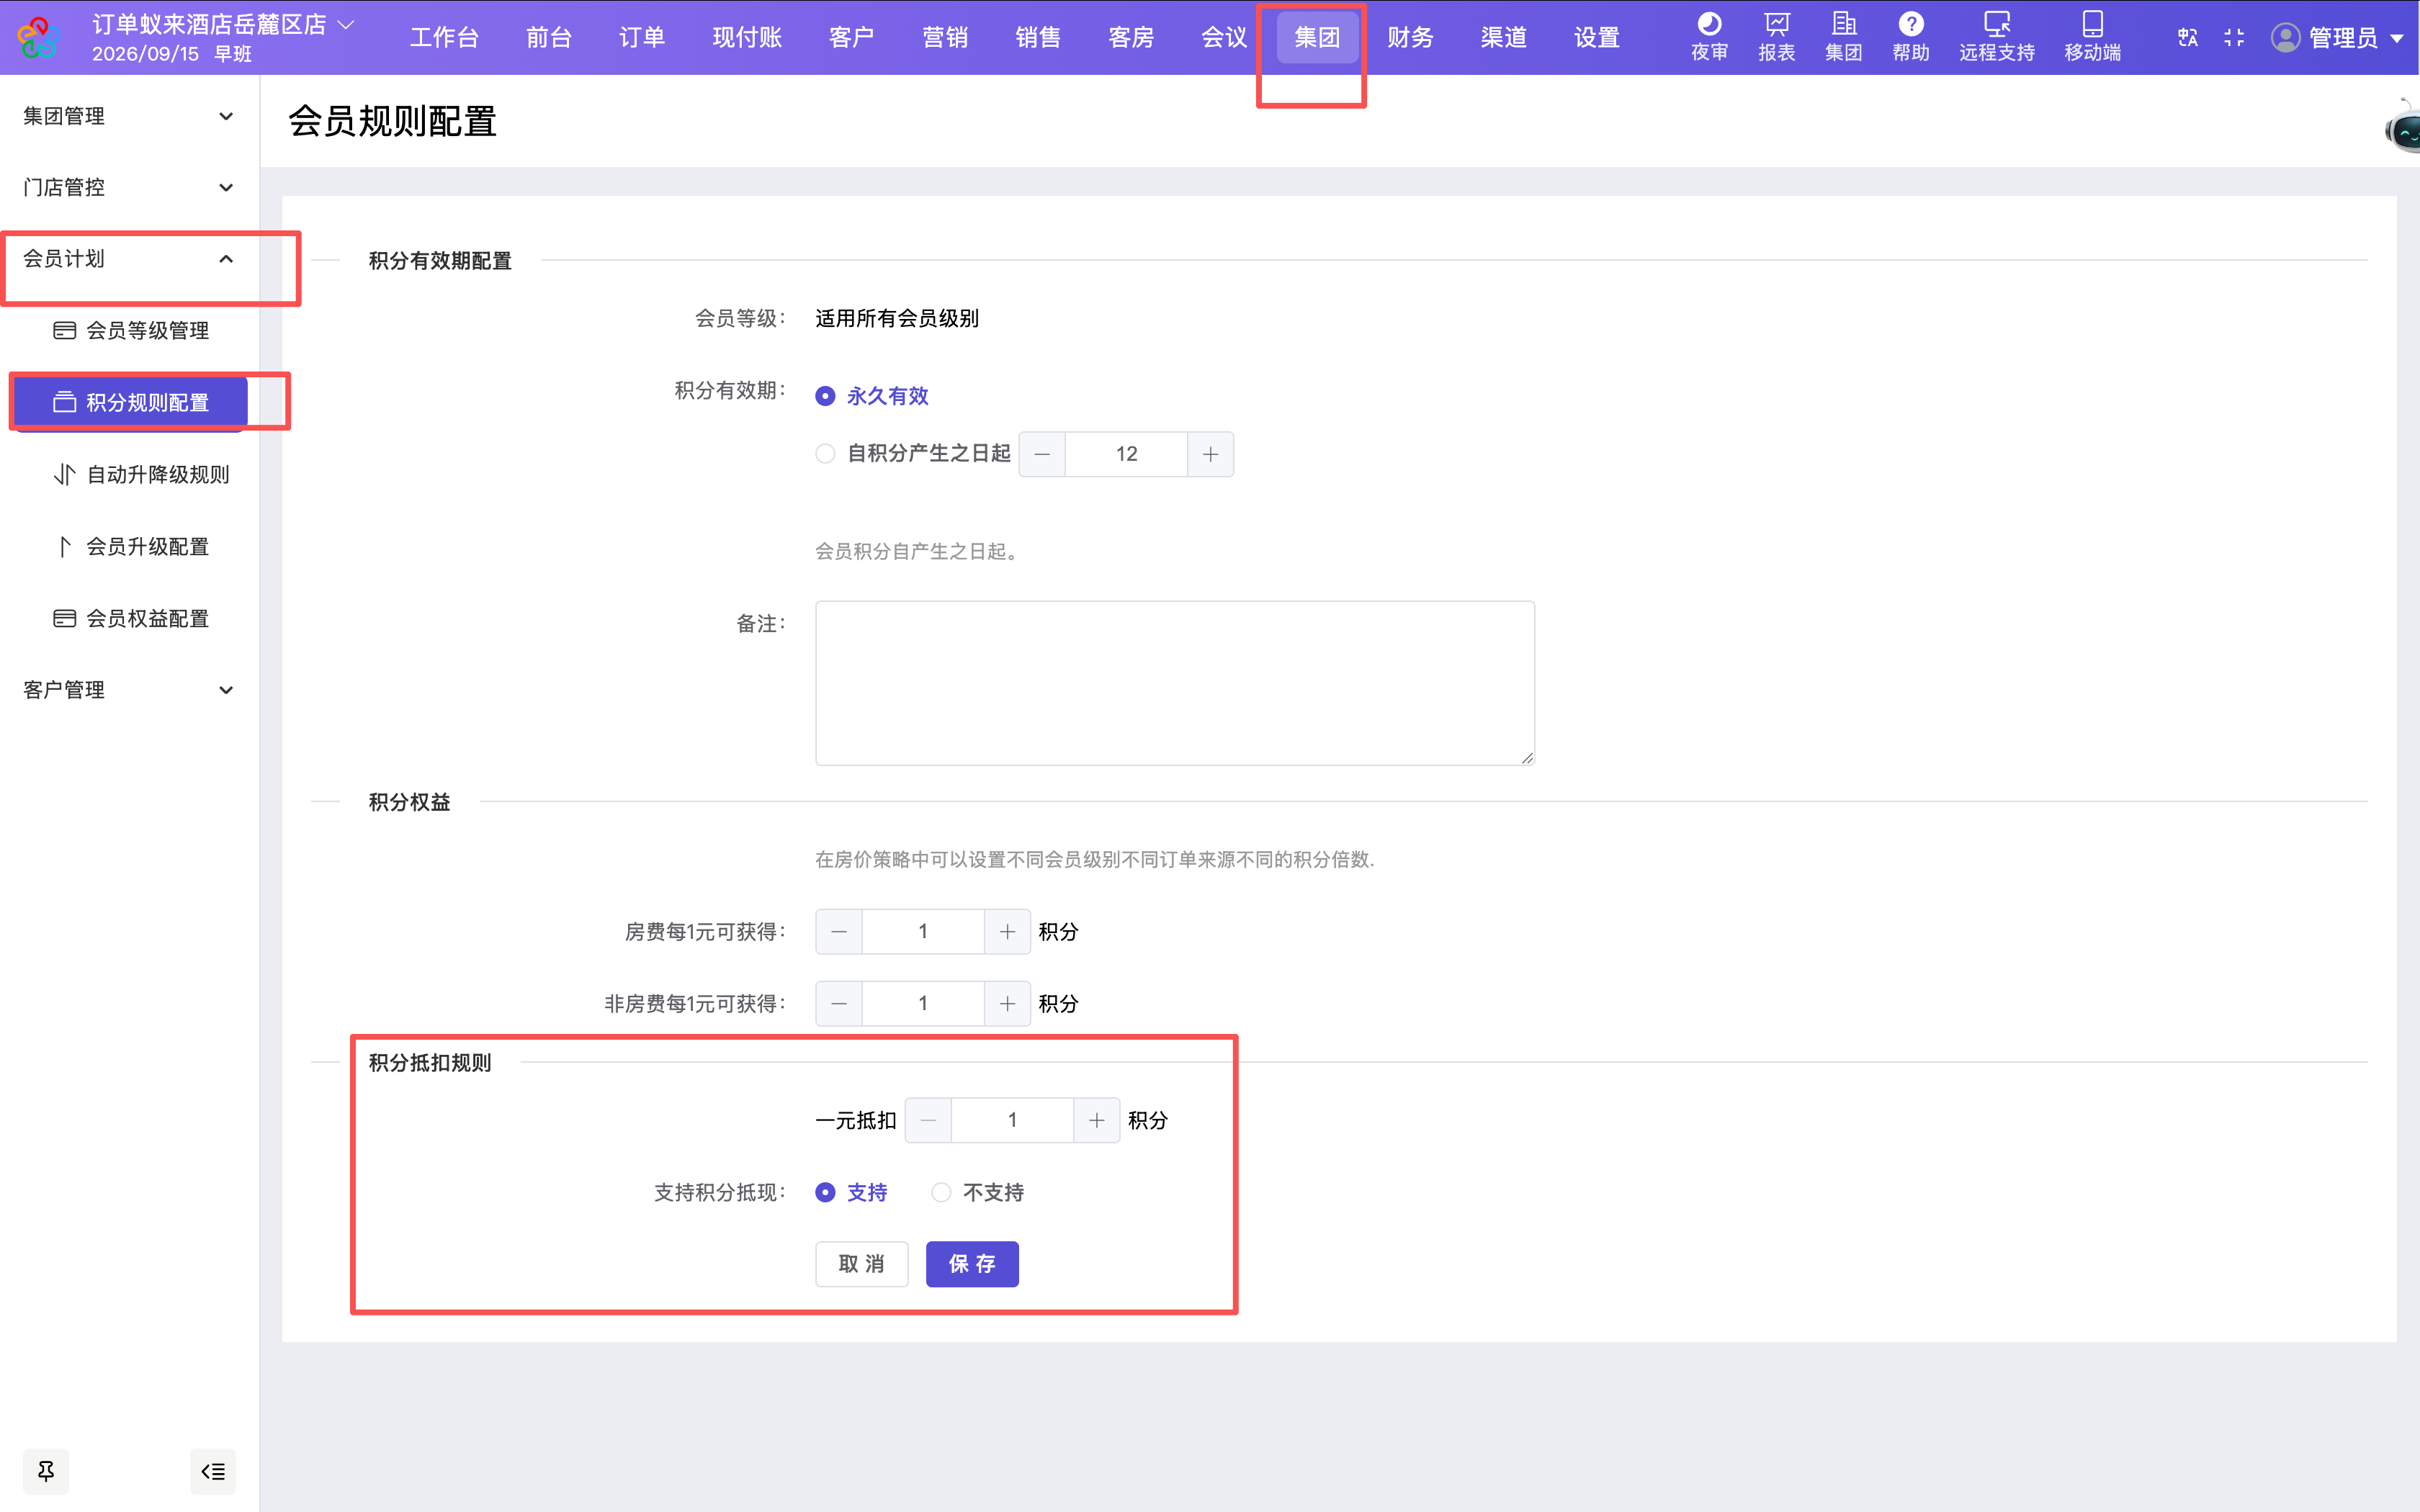Click the 非房费每1元可获得 value field
The width and height of the screenshot is (2420, 1512).
coord(923,1004)
